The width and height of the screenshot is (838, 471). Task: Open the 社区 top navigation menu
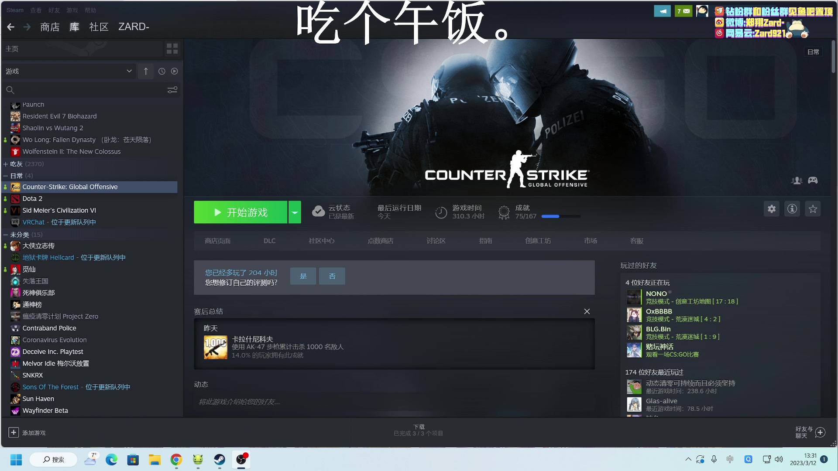click(x=99, y=27)
